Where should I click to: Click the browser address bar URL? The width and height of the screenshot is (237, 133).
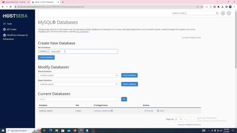(x=51, y=7)
